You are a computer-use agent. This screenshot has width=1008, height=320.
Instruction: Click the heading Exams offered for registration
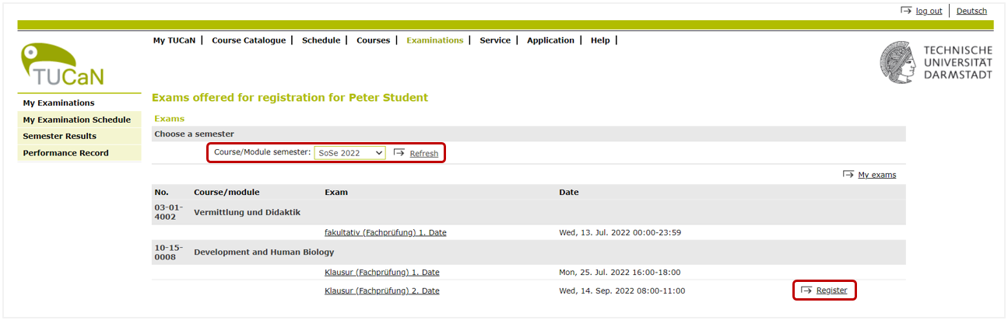tap(290, 98)
